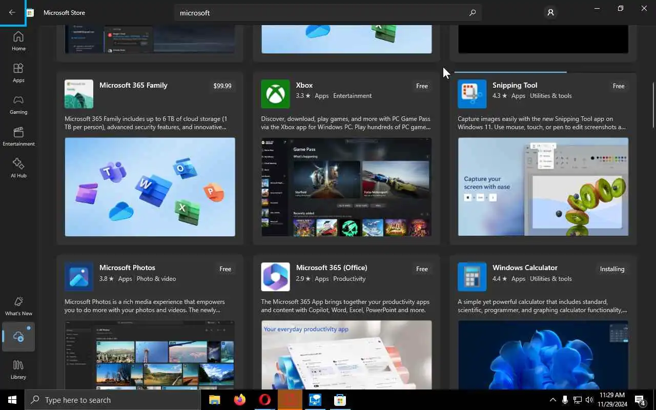Open Firefox from the taskbar
The width and height of the screenshot is (656, 410).
point(239,400)
